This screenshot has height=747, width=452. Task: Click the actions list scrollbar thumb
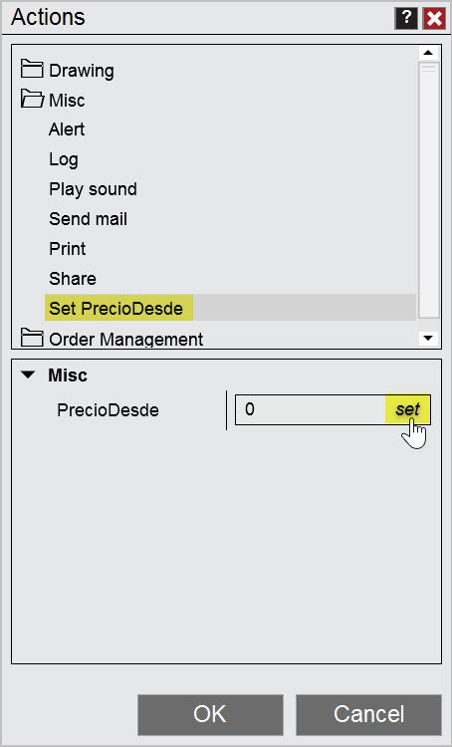[x=428, y=189]
